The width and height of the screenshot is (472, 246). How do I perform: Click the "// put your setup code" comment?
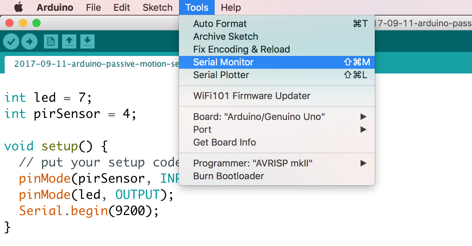coord(99,162)
